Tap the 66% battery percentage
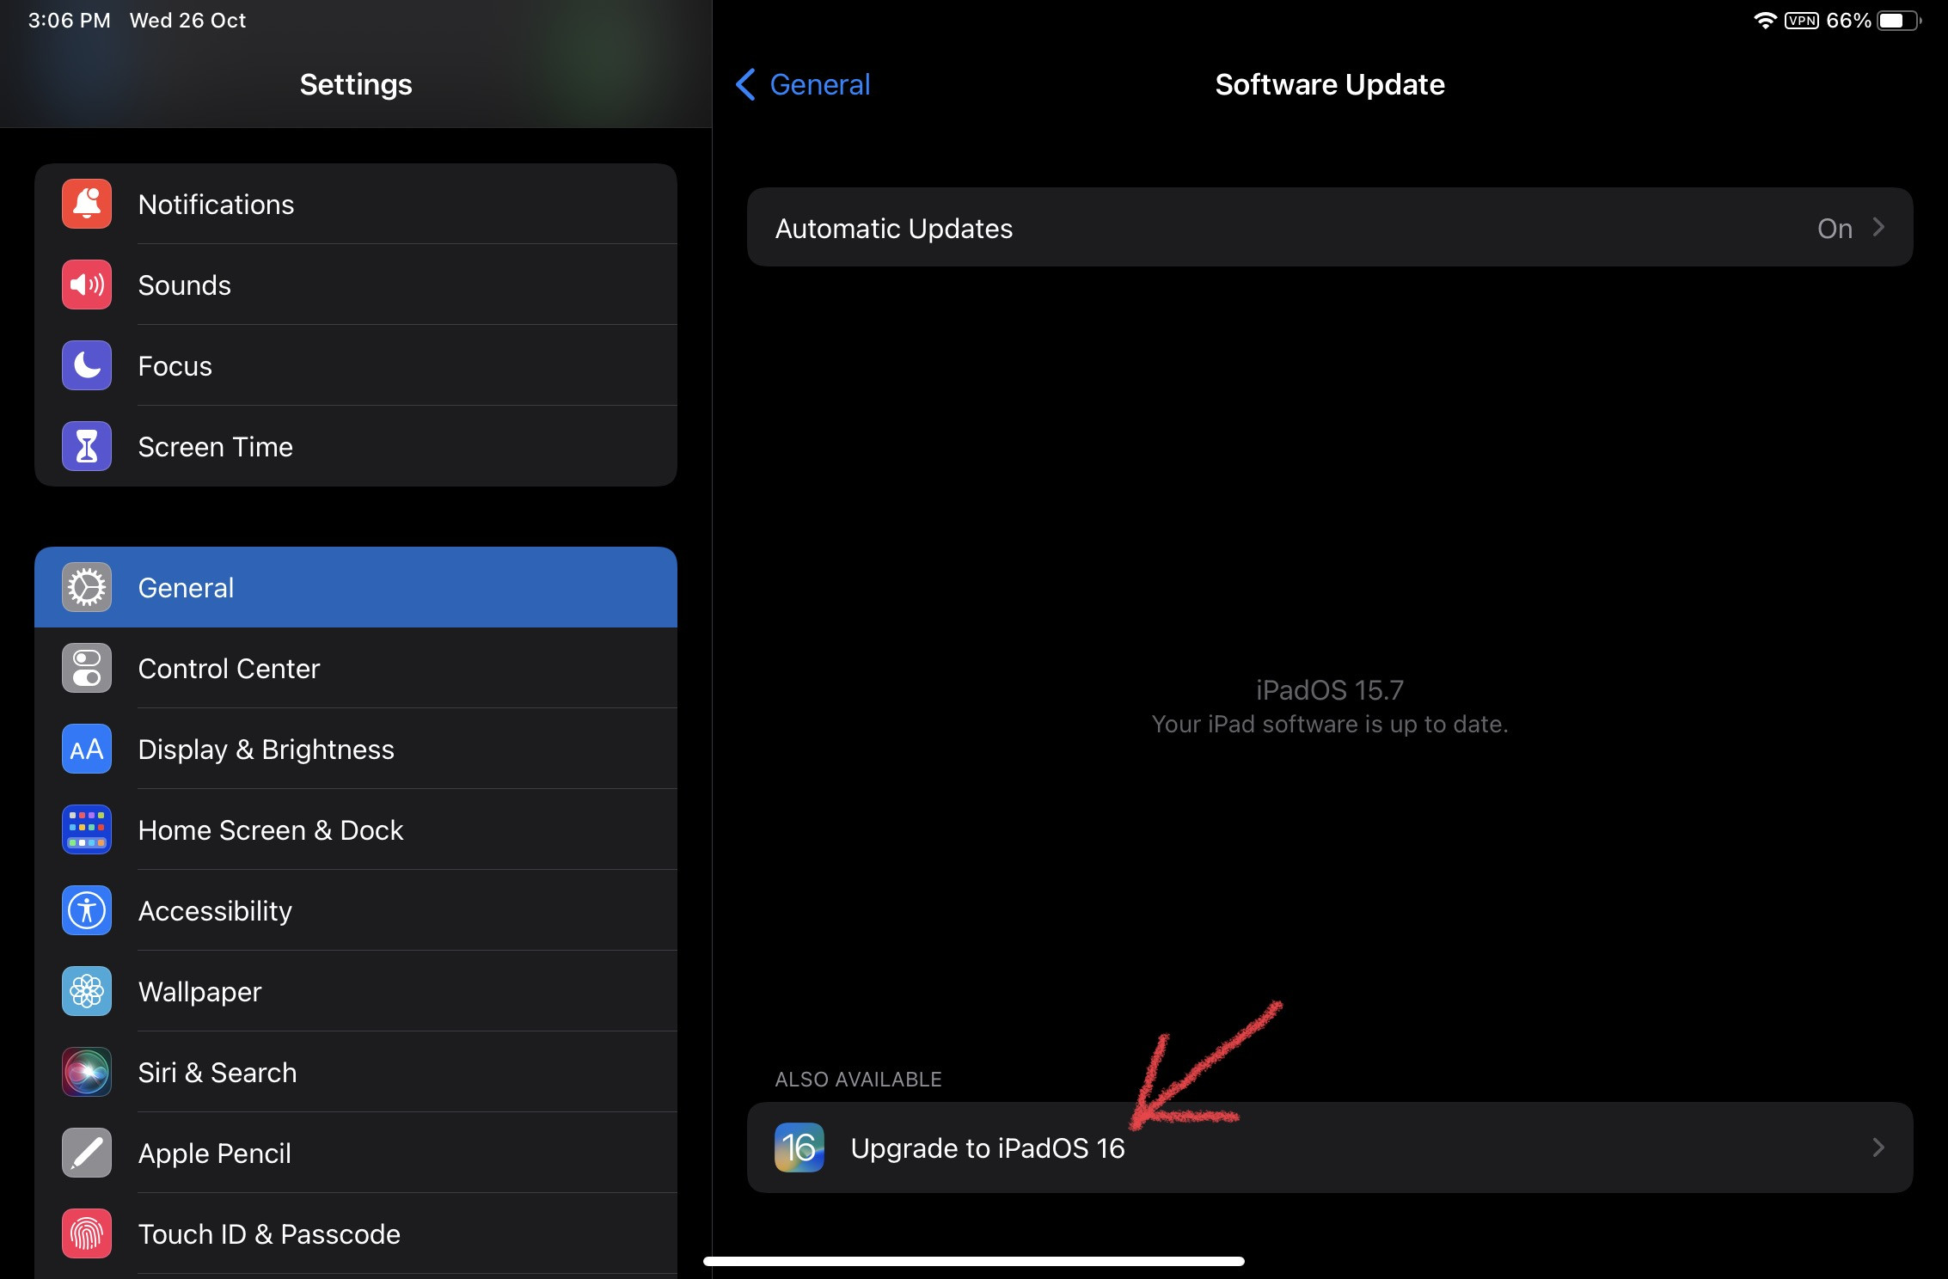Viewport: 1948px width, 1279px height. (x=1848, y=21)
